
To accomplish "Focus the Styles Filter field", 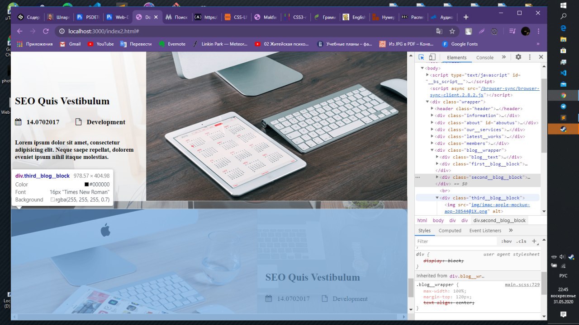I will pos(456,241).
